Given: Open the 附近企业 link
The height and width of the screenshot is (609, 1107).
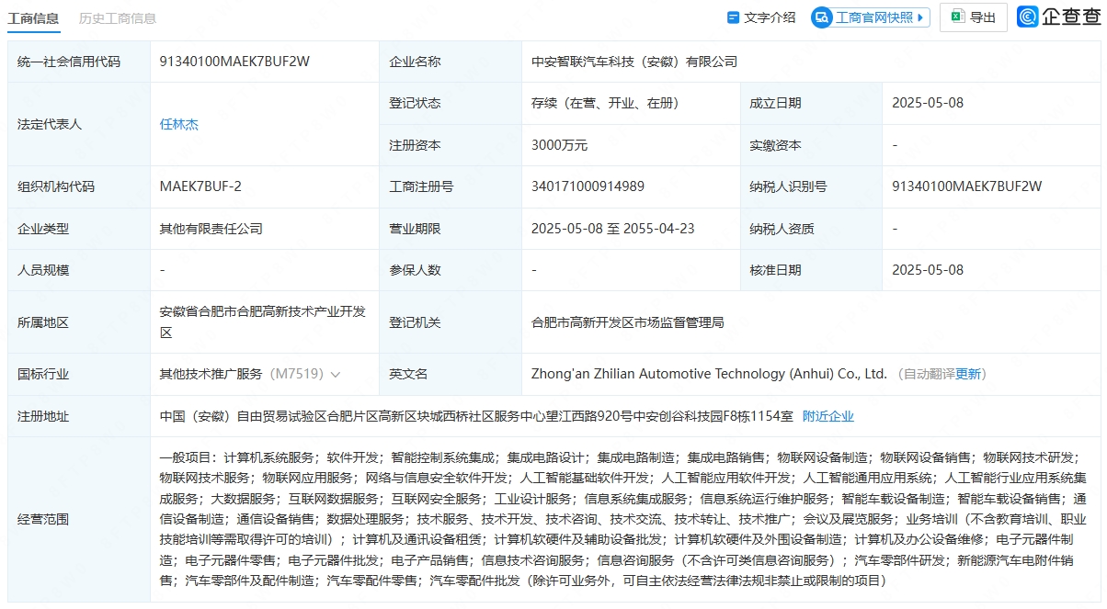Looking at the screenshot, I should 827,416.
